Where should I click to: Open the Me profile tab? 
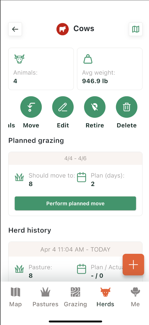[135, 297]
